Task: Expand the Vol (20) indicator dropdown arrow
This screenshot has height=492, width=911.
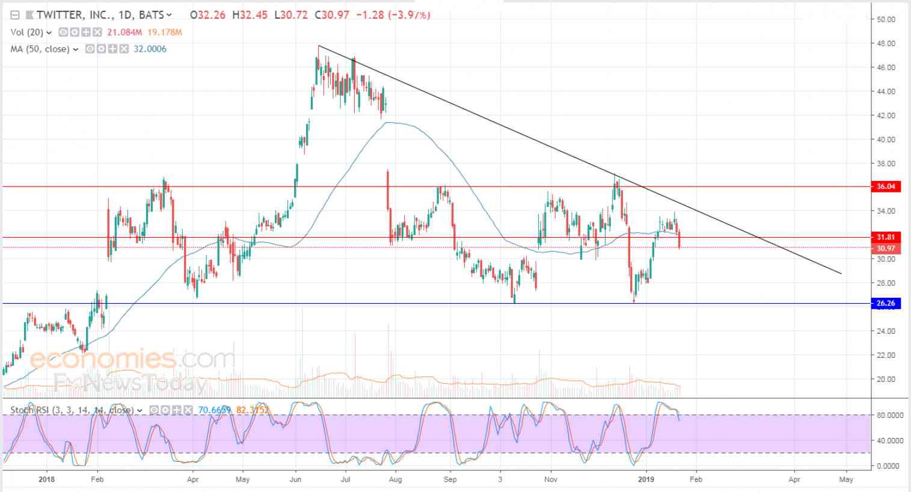Action: tap(49, 32)
